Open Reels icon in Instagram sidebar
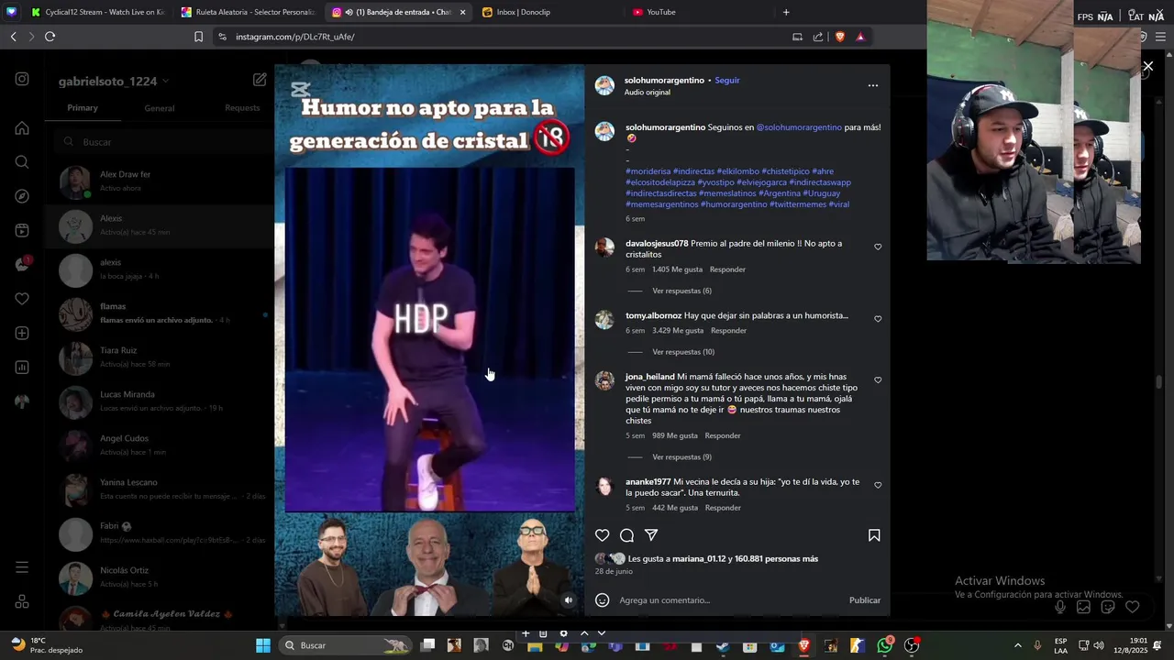Image resolution: width=1174 pixels, height=660 pixels. [x=22, y=230]
